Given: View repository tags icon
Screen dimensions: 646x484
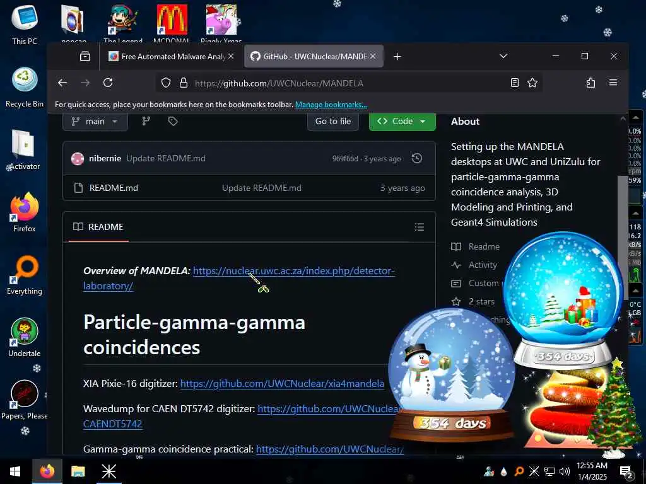Looking at the screenshot, I should coord(173,121).
